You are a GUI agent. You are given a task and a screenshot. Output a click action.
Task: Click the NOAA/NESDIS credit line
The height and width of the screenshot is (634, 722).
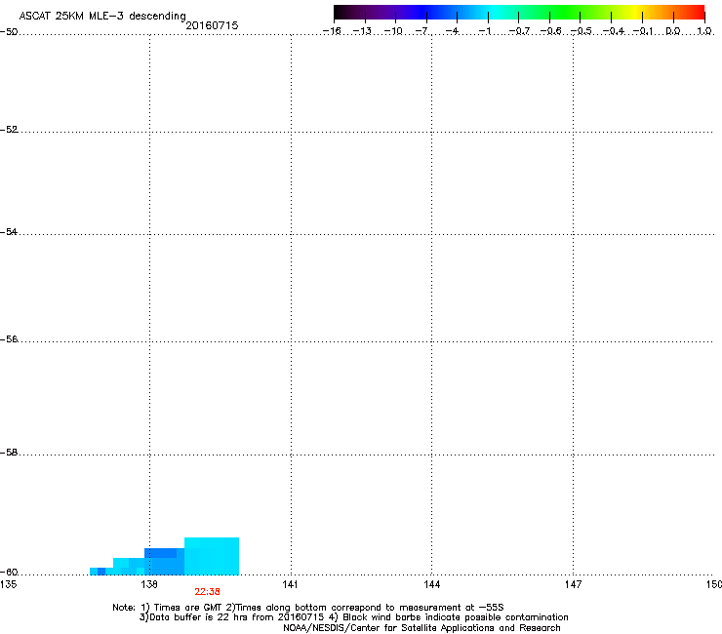click(x=421, y=628)
